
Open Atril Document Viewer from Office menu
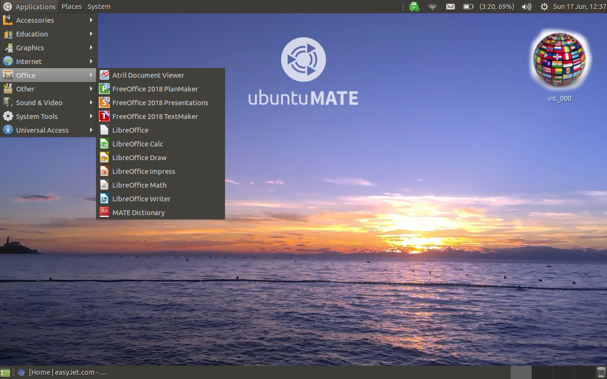pyautogui.click(x=160, y=75)
